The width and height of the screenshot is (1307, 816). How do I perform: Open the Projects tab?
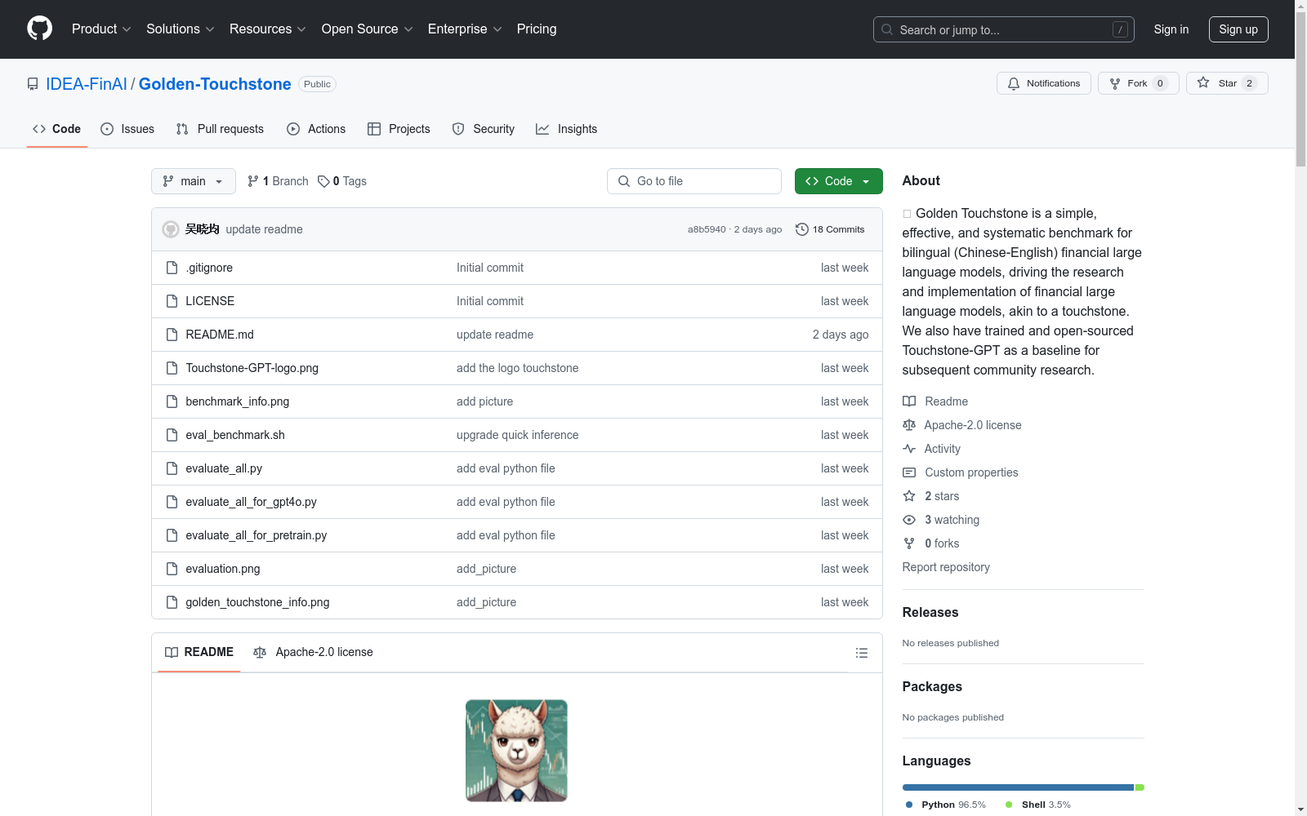pyautogui.click(x=399, y=129)
